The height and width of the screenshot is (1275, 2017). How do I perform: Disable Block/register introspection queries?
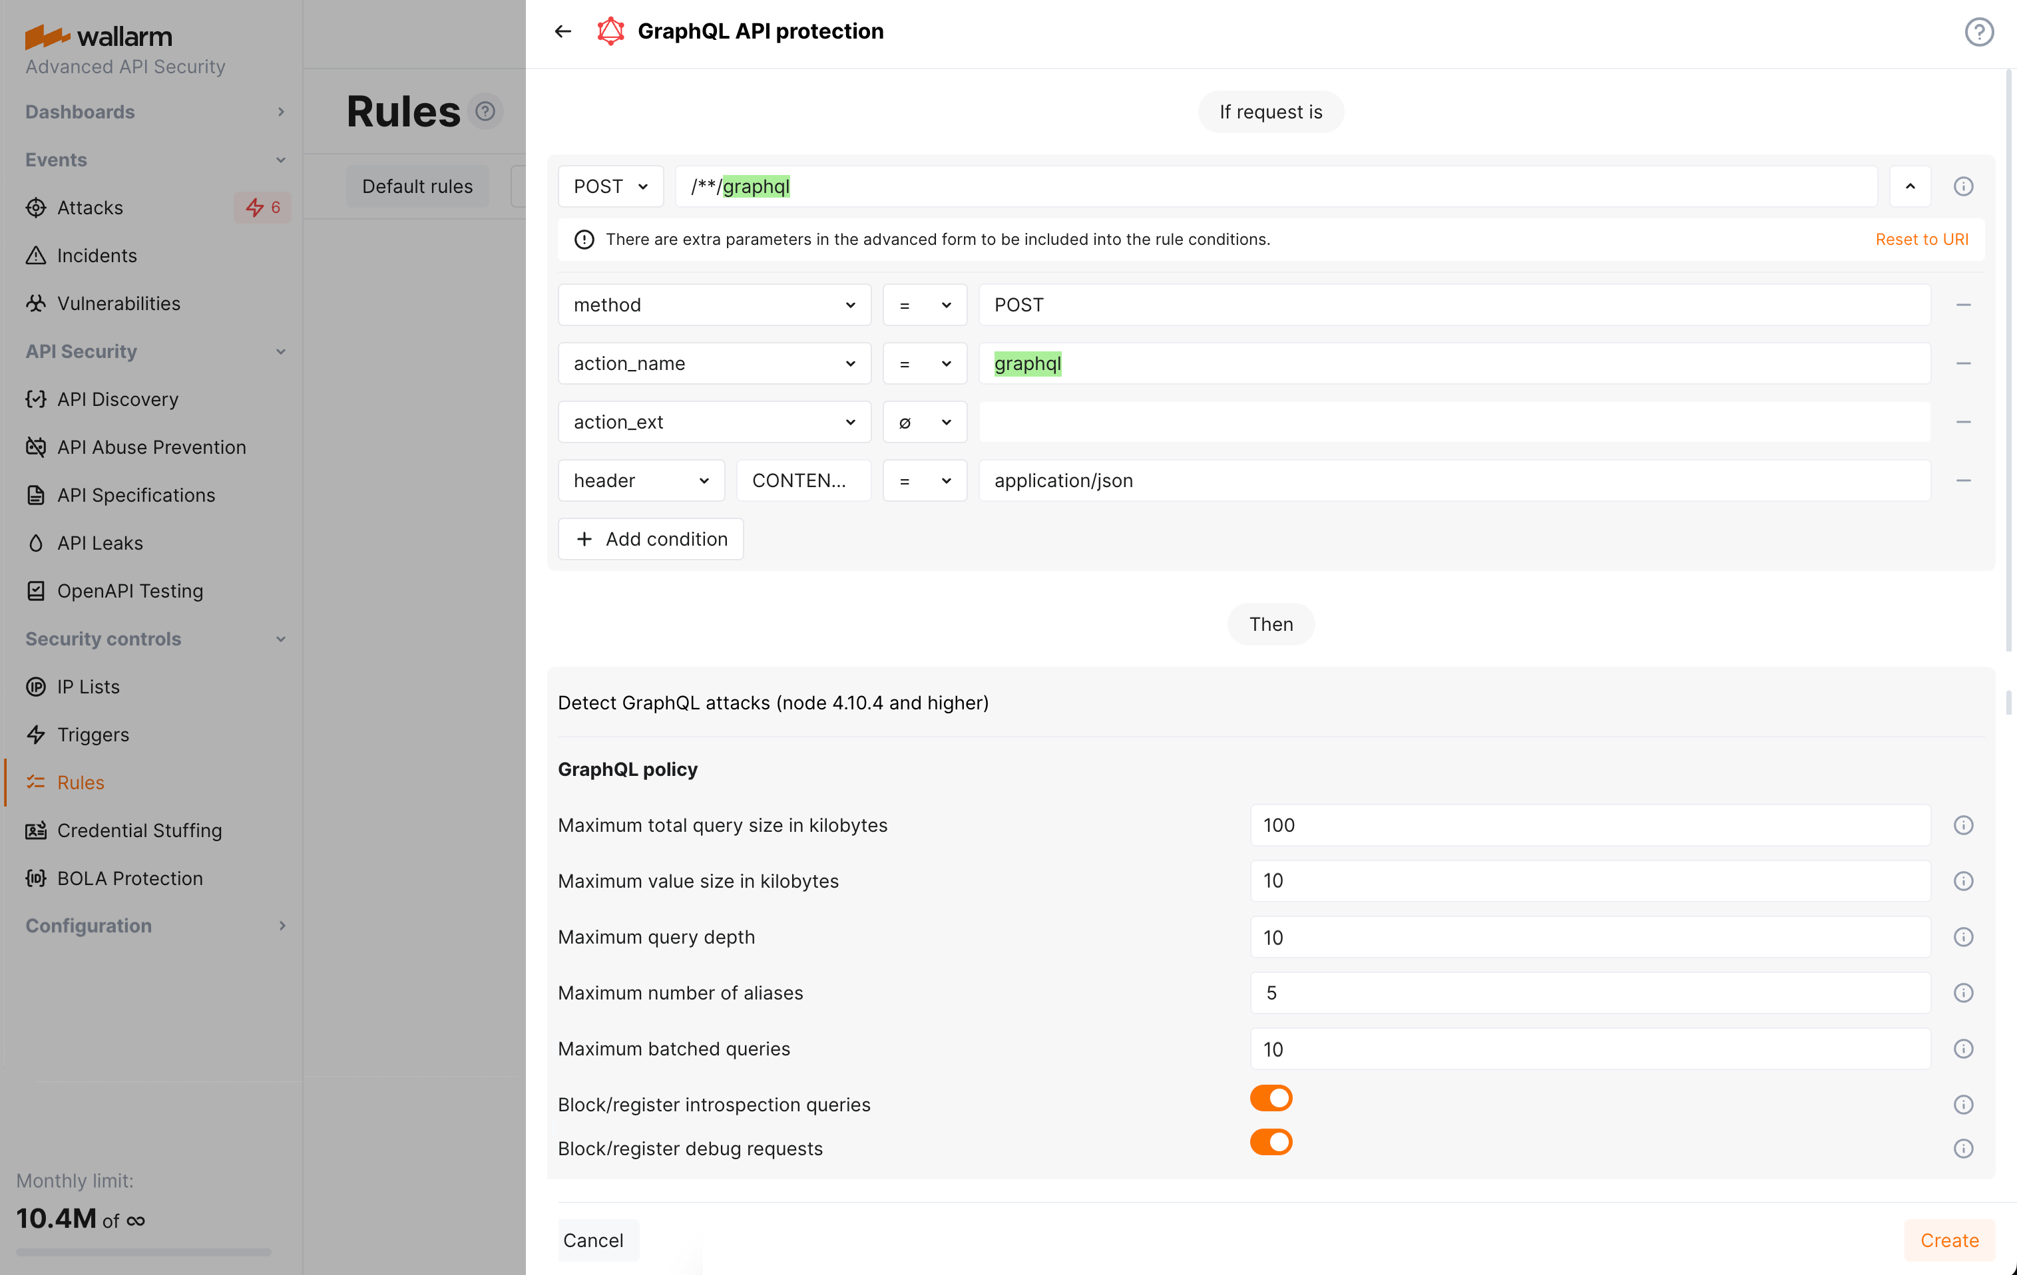point(1271,1097)
